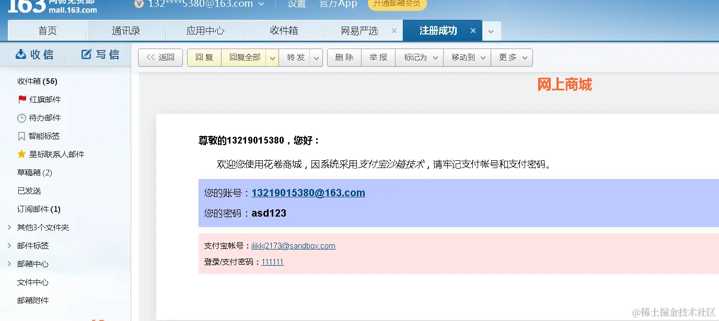The image size is (719, 321).
Task: Open the 邮箱附件 item
Action: (33, 300)
